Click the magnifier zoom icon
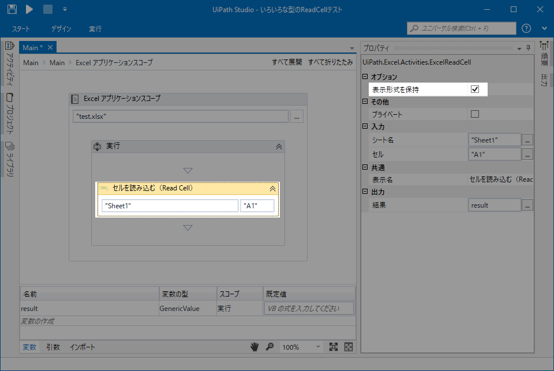 (x=269, y=347)
